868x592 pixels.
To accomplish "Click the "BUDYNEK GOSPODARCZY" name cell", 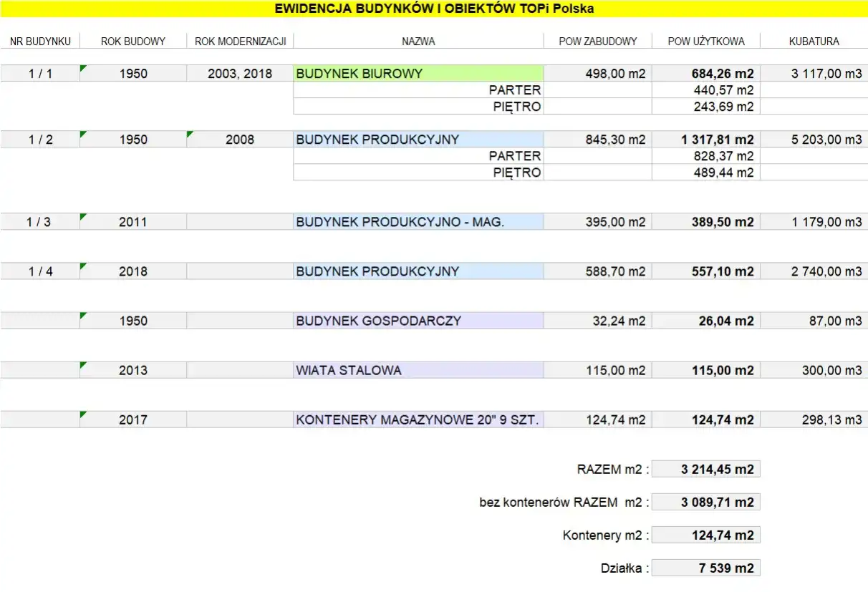I will pyautogui.click(x=418, y=320).
